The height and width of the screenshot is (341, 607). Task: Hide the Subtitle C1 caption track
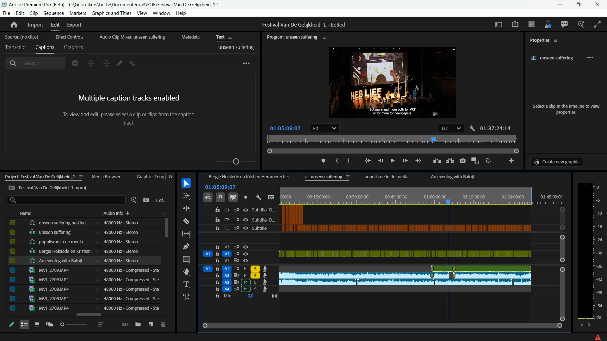pyautogui.click(x=245, y=228)
